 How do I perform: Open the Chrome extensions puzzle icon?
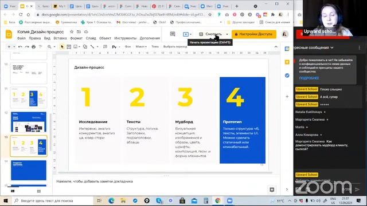273,14
